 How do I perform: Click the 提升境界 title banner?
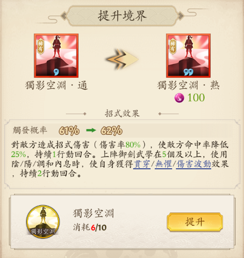click(x=122, y=16)
